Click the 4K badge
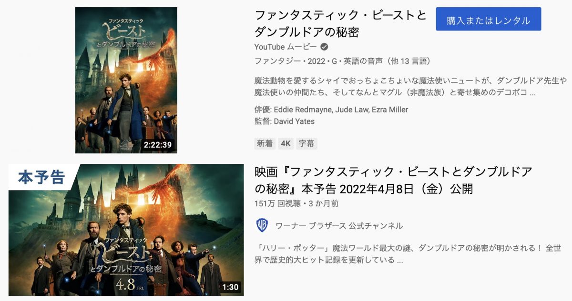 point(286,143)
